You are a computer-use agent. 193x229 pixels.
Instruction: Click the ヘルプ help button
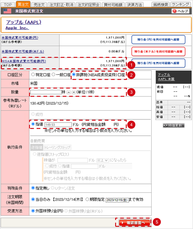point(180,11)
